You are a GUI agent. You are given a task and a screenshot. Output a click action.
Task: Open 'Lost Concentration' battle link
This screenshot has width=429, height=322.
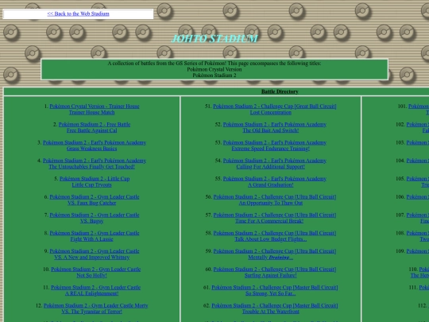coord(271,112)
